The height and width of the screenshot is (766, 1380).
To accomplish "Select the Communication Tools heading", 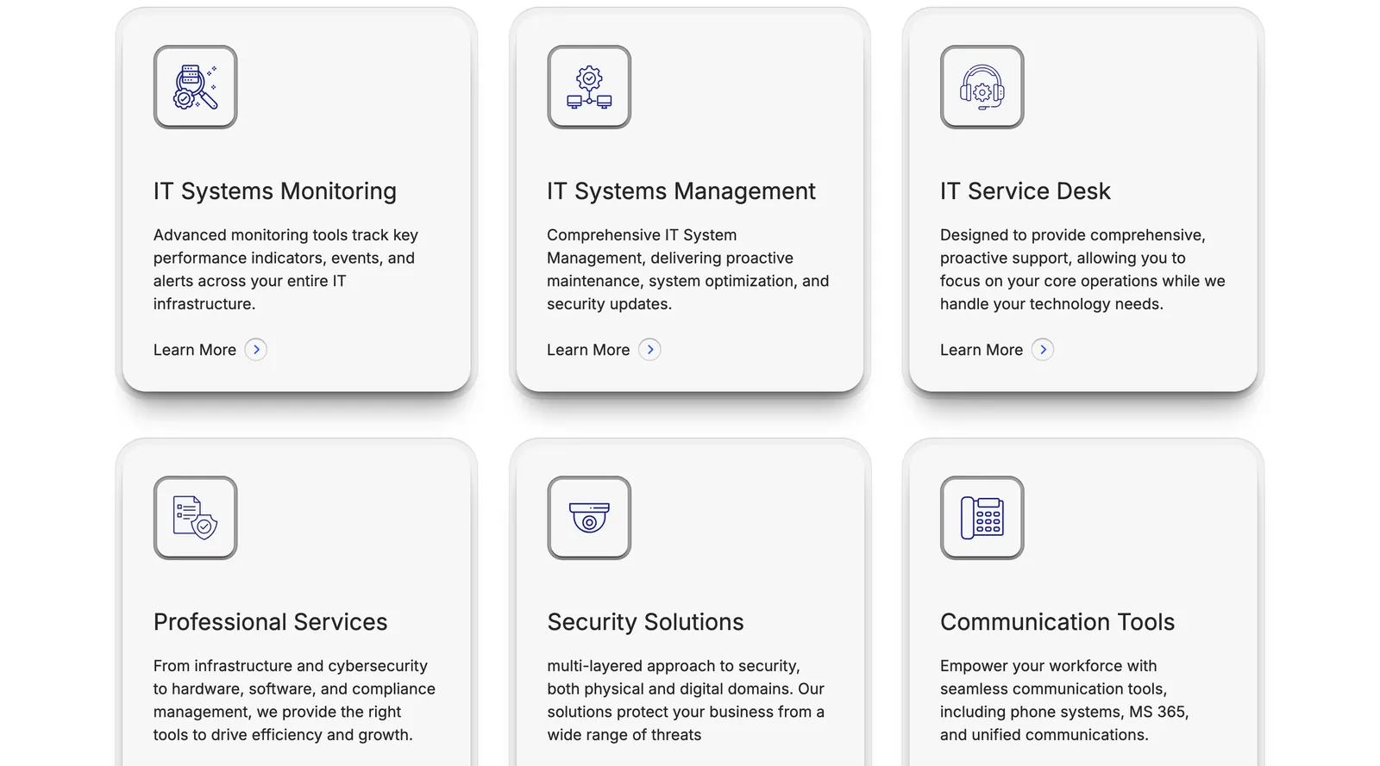I will coord(1057,622).
